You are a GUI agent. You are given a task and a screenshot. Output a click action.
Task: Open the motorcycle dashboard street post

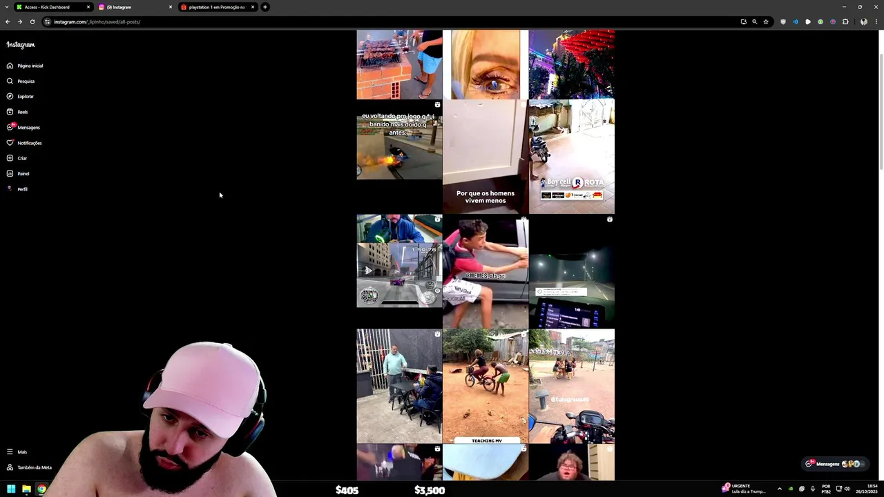pos(571,386)
